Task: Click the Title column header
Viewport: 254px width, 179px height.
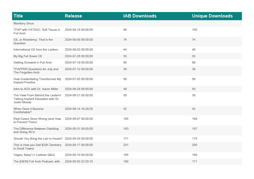Action: [18, 16]
